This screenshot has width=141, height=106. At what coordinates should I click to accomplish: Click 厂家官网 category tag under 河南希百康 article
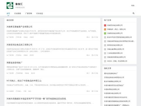pos(10,37)
